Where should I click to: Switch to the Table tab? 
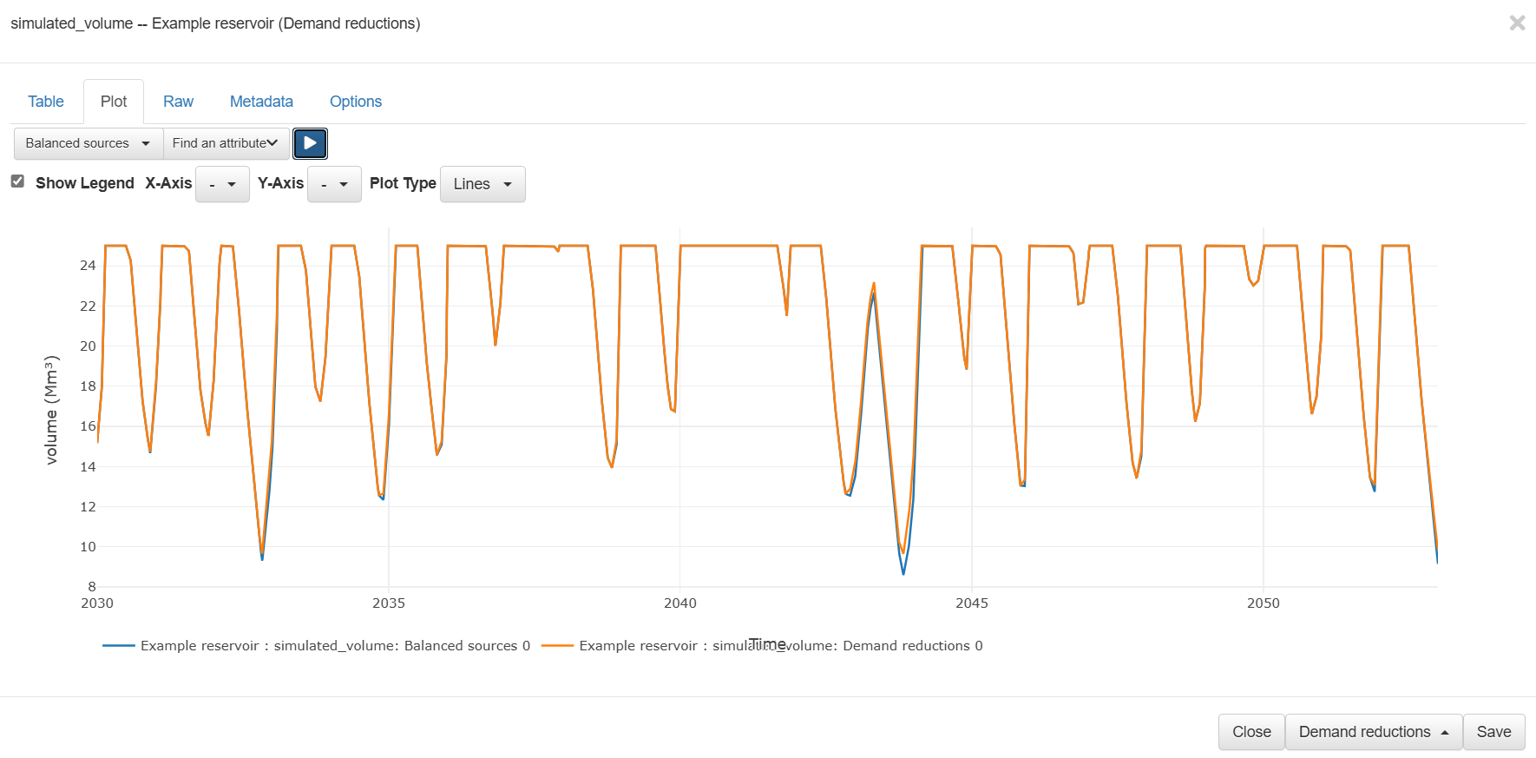(46, 102)
